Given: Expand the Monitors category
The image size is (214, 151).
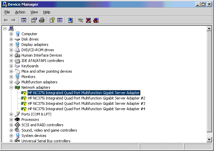Looking at the screenshot, I should point(11,77).
